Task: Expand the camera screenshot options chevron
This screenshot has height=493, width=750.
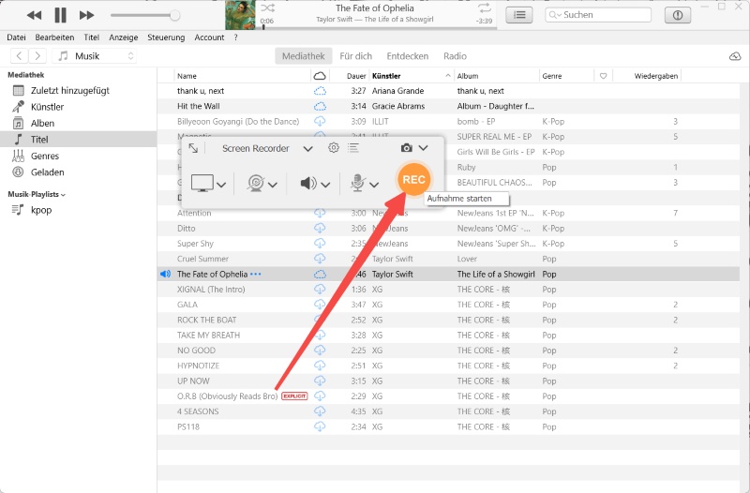Action: coord(424,148)
